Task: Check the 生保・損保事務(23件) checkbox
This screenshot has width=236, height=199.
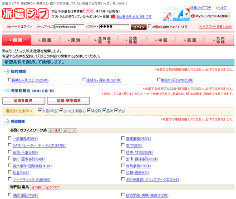Action: tap(123, 159)
